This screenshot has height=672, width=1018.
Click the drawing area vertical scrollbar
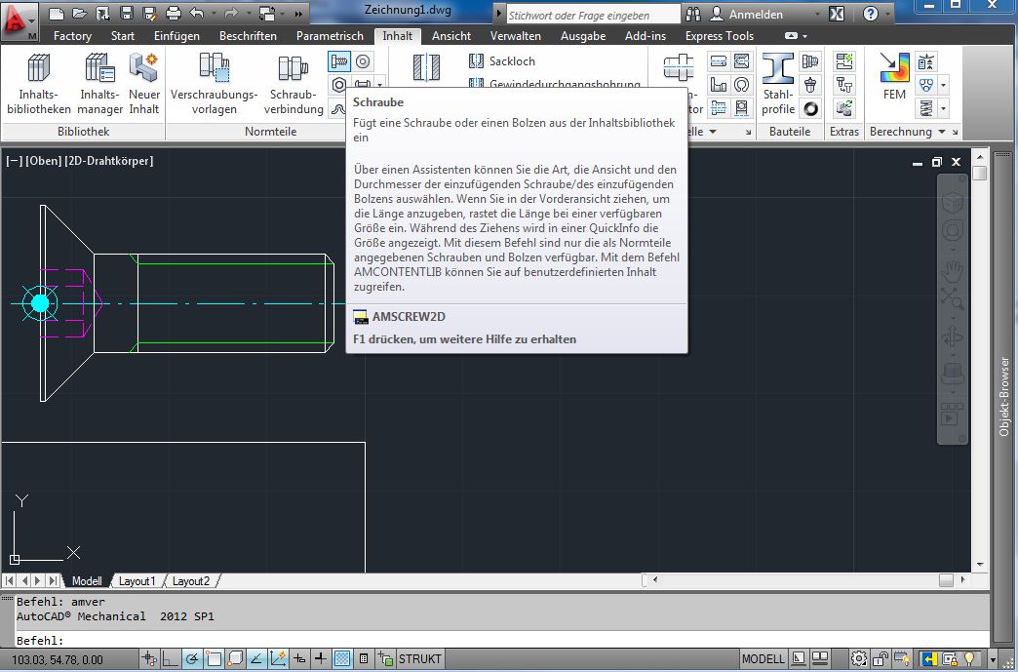click(x=980, y=361)
